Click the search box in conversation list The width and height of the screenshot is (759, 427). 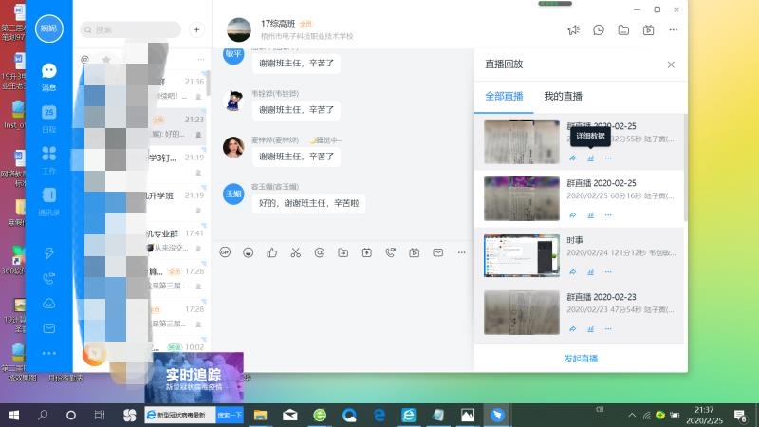pyautogui.click(x=133, y=29)
